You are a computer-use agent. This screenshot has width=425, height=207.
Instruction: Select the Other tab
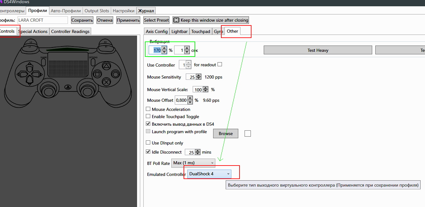232,31
